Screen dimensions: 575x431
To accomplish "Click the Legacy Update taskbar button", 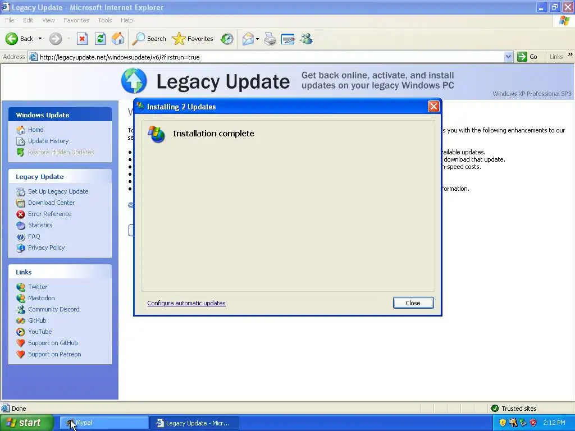I will [194, 423].
